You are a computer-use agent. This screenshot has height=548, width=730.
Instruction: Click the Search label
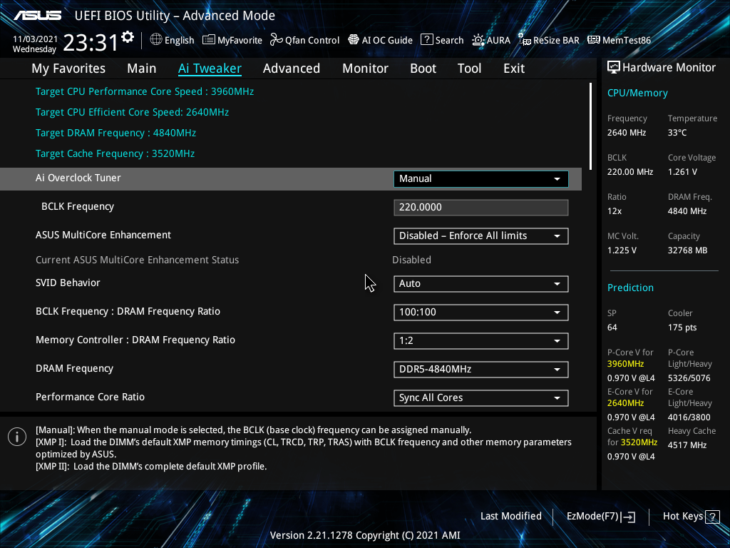(x=449, y=41)
